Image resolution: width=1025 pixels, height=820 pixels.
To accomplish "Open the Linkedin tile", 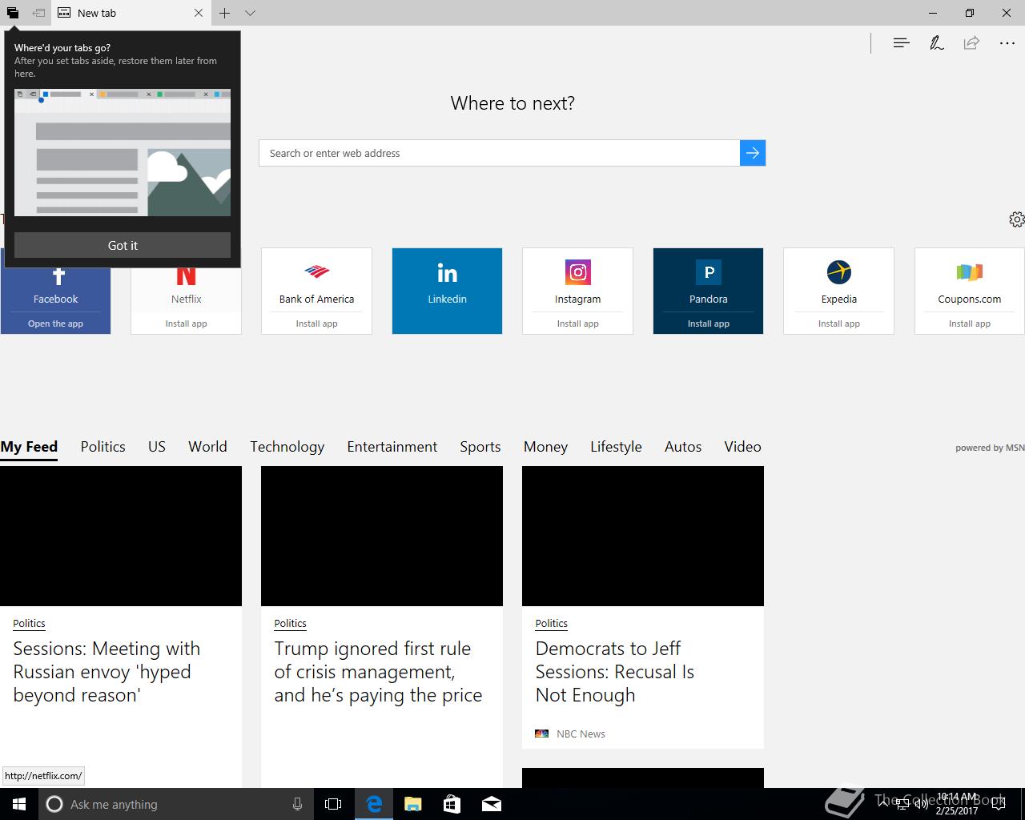I will 447,291.
